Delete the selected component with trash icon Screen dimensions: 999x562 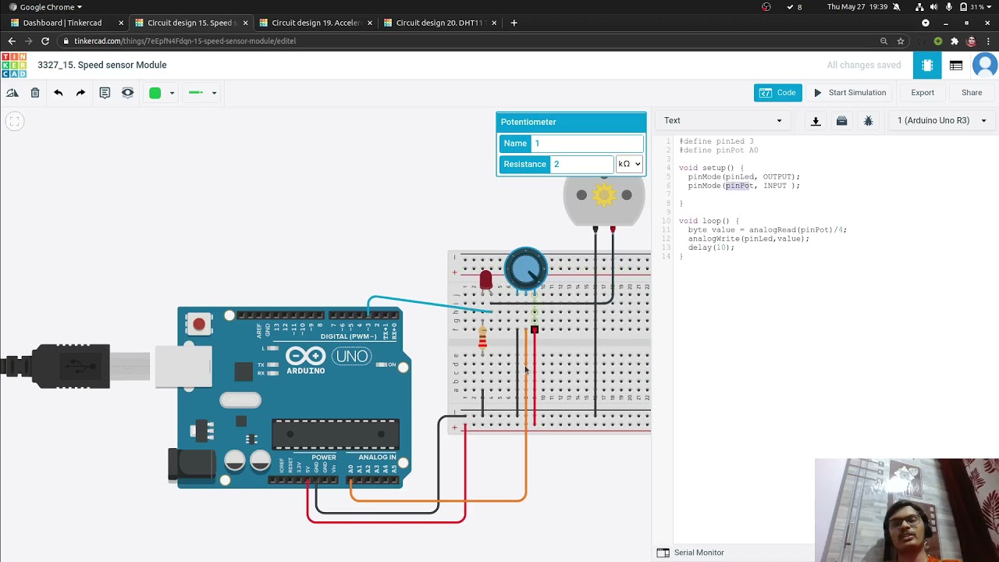[x=35, y=93]
